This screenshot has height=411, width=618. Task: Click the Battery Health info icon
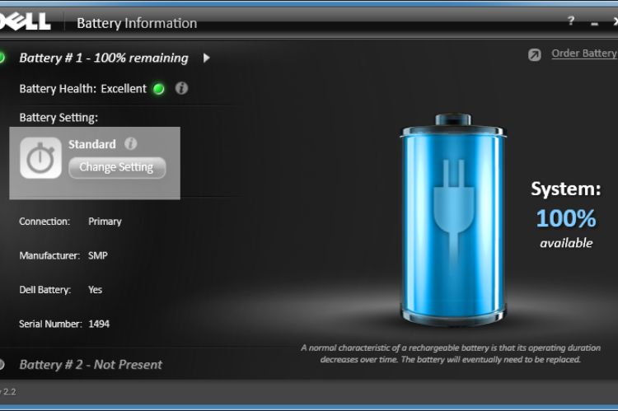tap(181, 88)
